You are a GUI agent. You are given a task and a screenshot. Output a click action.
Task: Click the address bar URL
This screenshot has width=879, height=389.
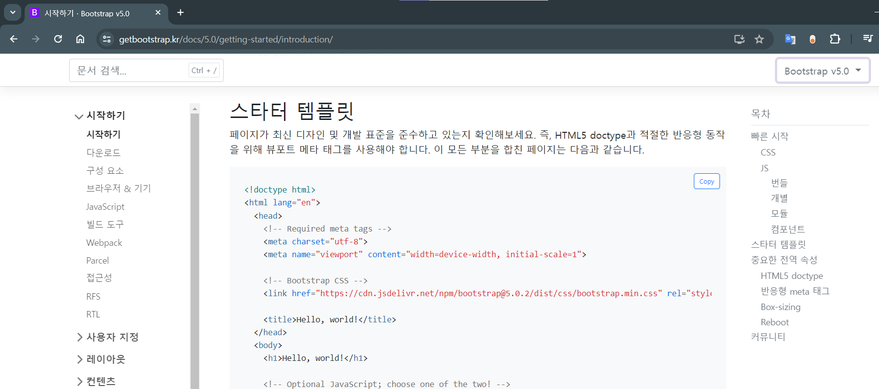[226, 39]
